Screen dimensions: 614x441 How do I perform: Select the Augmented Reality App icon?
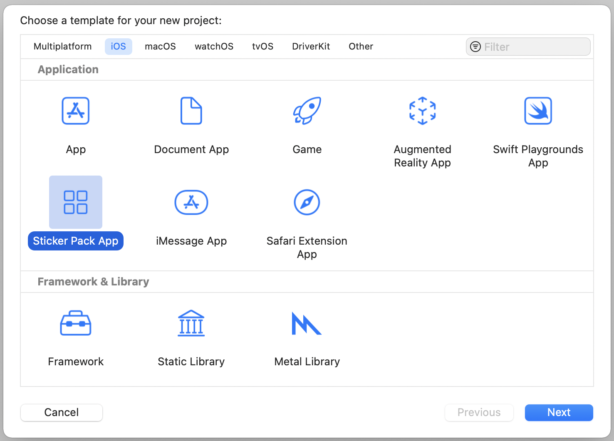422,111
